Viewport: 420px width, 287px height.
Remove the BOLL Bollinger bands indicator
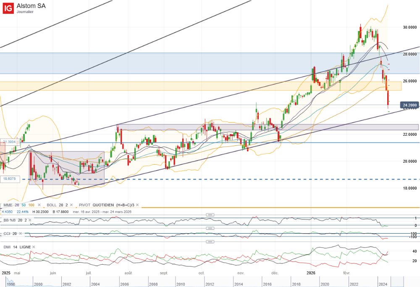(x=71, y=205)
